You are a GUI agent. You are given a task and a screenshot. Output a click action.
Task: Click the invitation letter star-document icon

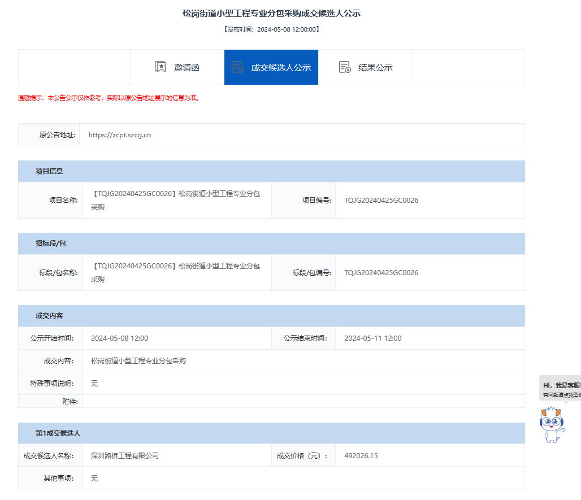(161, 67)
